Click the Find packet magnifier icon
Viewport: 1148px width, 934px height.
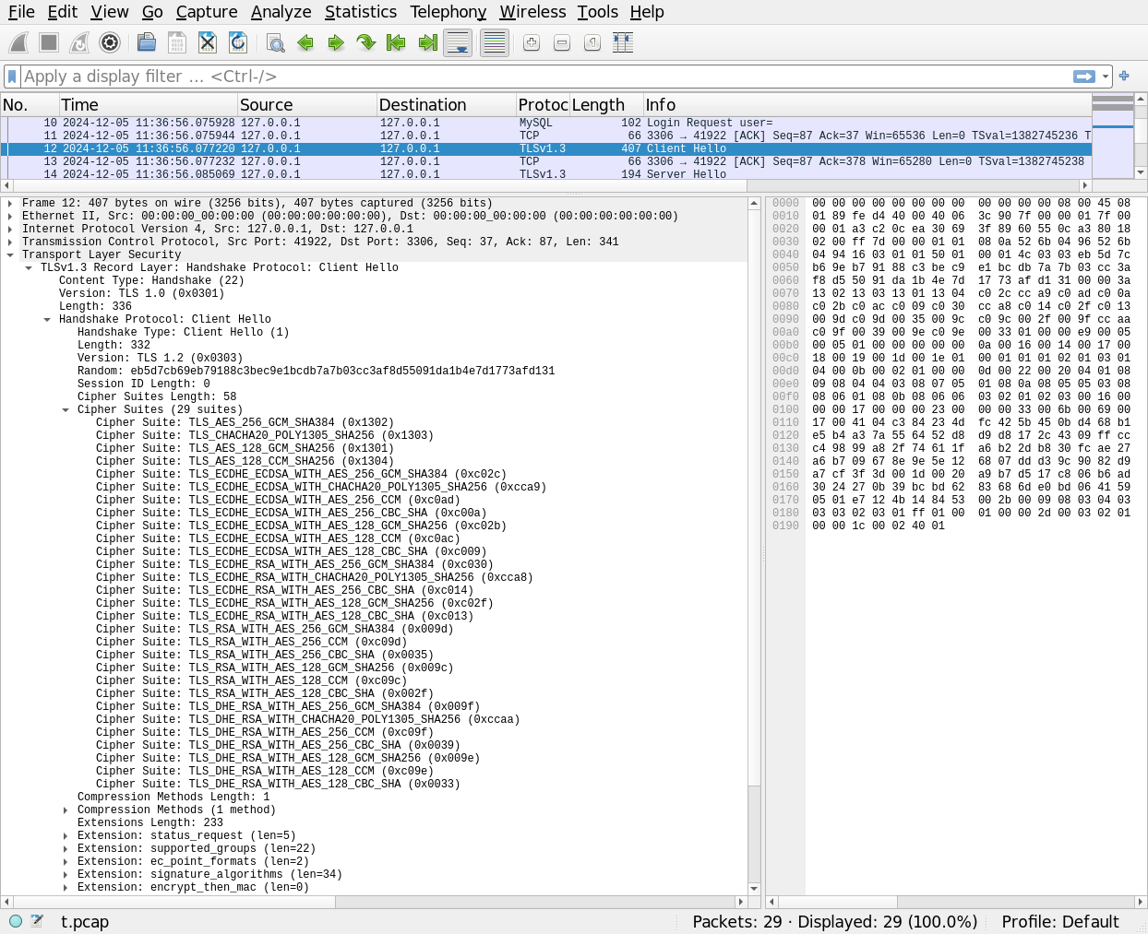coord(275,43)
